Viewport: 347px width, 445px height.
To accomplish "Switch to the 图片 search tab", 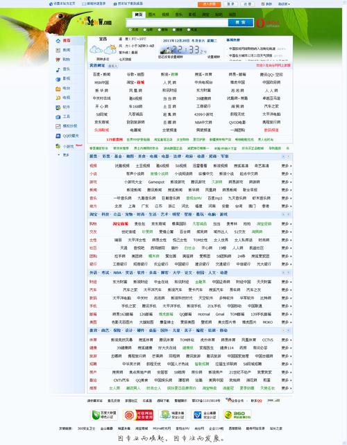I will click(x=152, y=15).
